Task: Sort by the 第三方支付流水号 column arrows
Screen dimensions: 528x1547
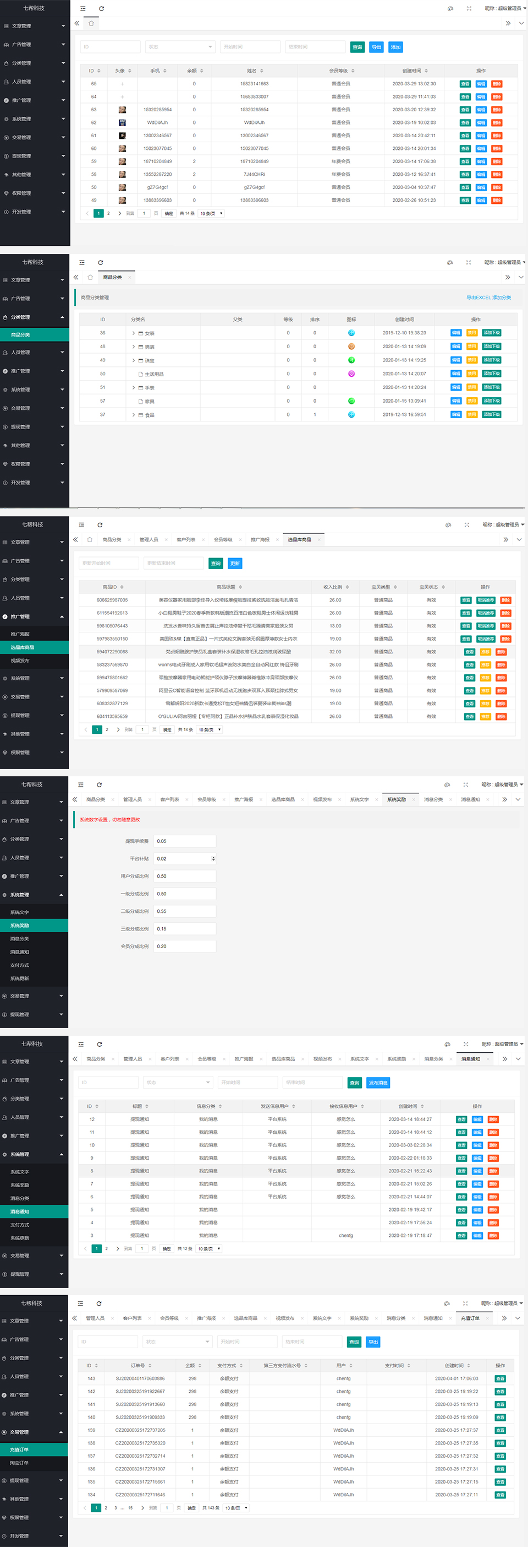Action: [x=306, y=1365]
